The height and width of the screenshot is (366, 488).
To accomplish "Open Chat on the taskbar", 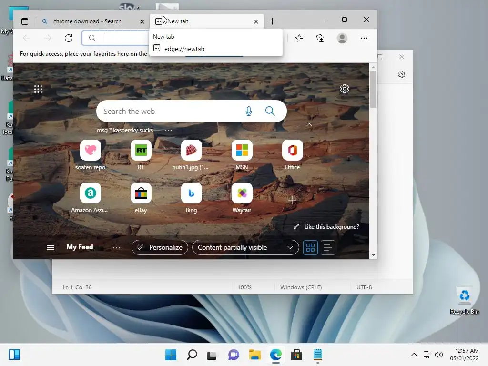I will coord(234,355).
